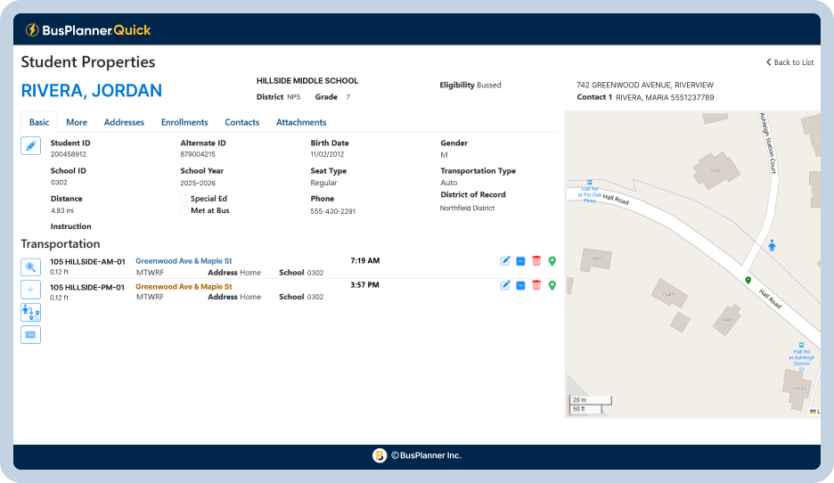Click the magnifier search icon in Transportation
The height and width of the screenshot is (483, 834).
coord(30,266)
